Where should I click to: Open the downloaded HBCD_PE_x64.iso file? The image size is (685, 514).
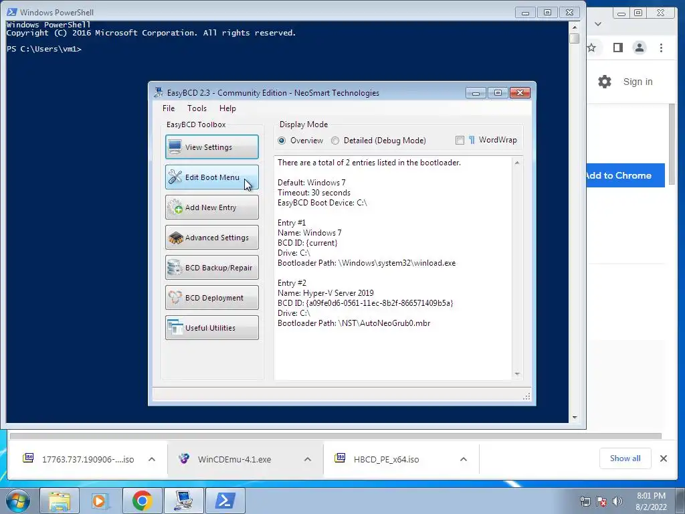[x=386, y=459]
